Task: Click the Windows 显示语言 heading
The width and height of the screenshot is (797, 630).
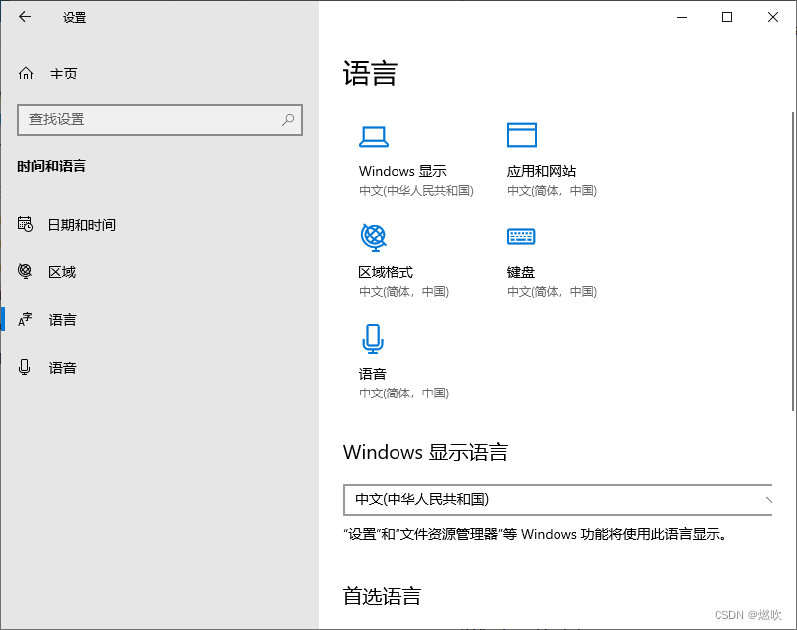Action: click(425, 452)
